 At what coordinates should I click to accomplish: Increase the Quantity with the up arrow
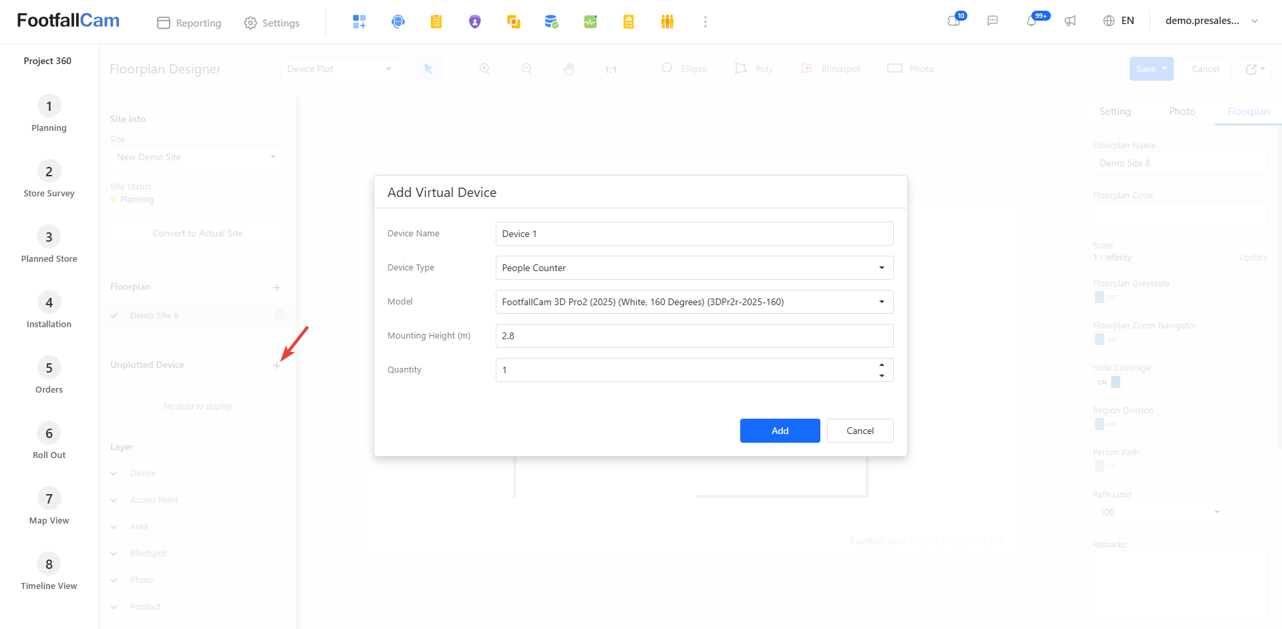(x=882, y=365)
